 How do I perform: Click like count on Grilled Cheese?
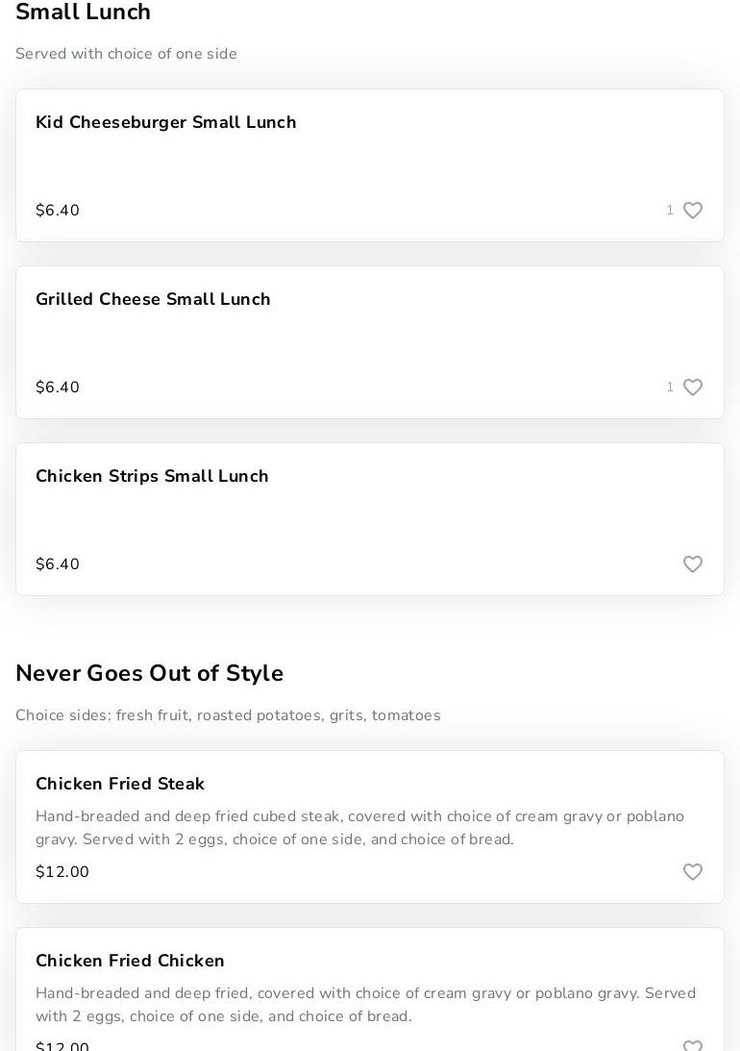click(x=670, y=388)
